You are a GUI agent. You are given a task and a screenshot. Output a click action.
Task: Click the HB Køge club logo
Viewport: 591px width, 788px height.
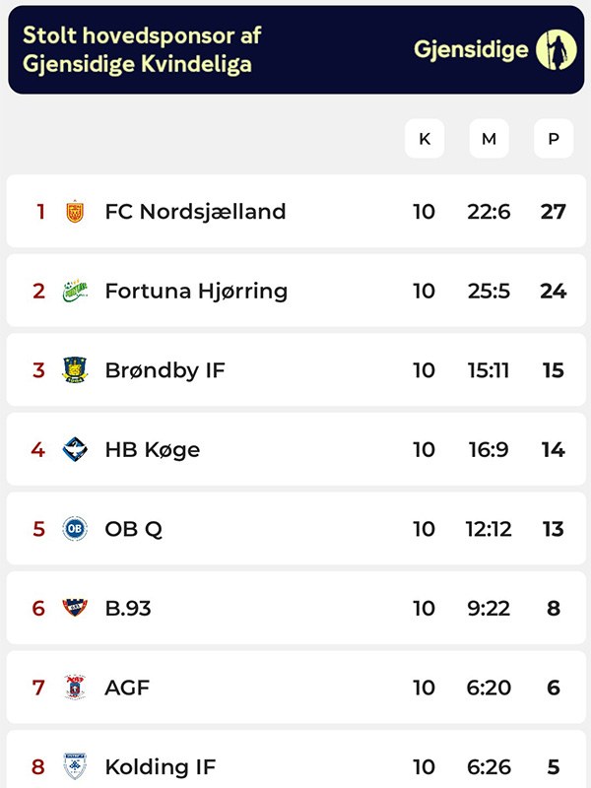click(74, 449)
